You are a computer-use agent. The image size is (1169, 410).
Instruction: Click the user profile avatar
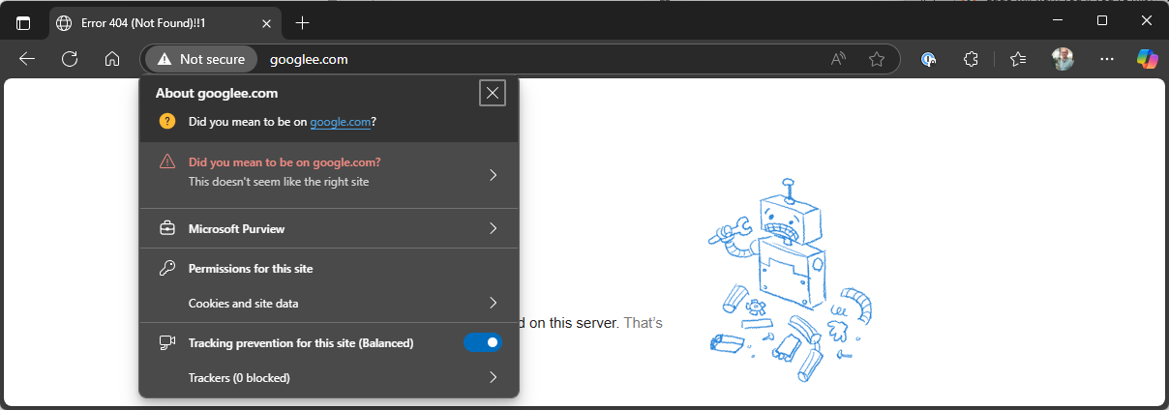1064,59
